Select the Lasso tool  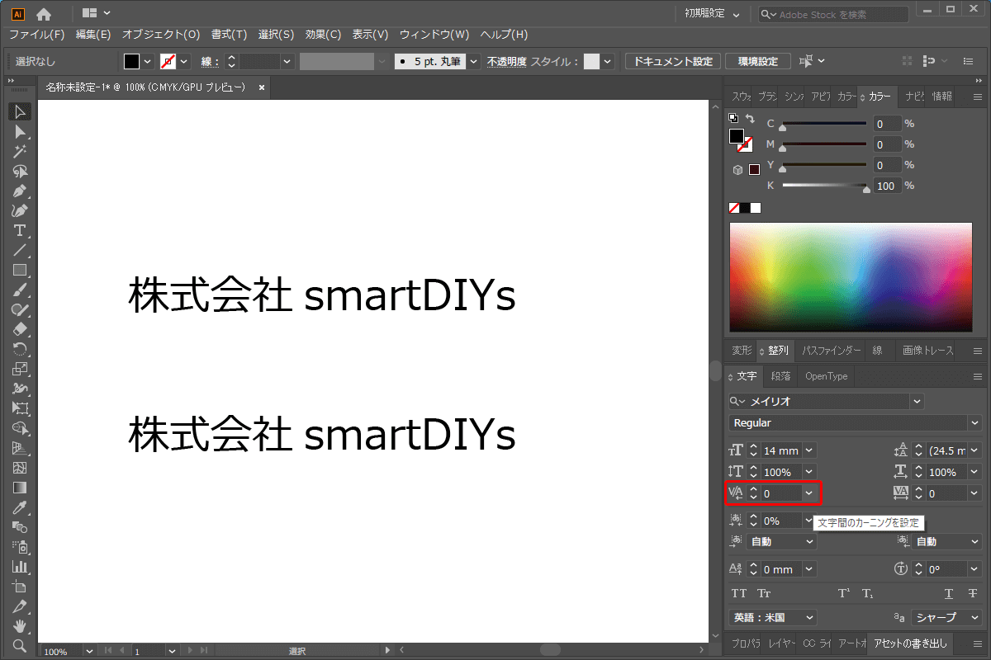click(21, 171)
